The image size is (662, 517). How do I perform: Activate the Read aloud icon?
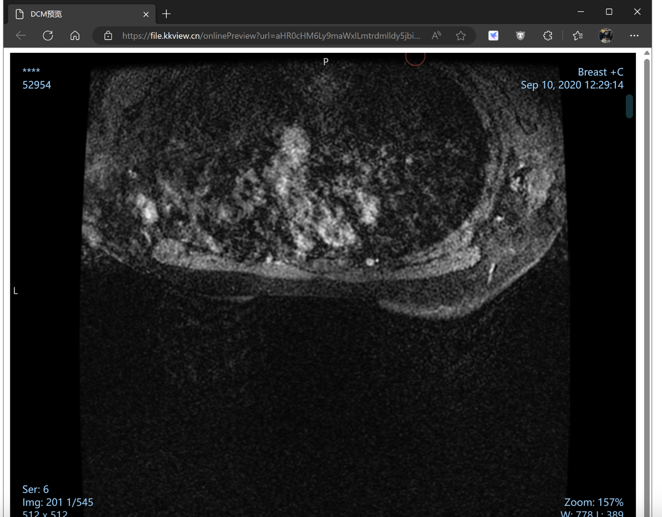point(436,36)
